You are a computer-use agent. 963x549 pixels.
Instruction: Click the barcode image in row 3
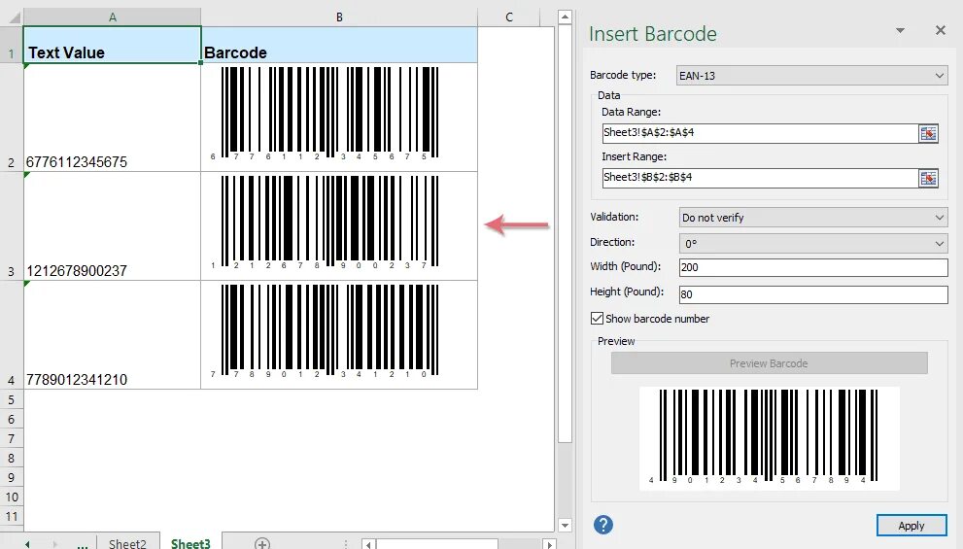(325, 223)
